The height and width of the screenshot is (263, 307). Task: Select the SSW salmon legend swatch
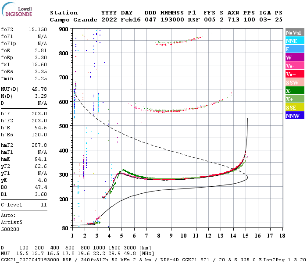click(295, 82)
